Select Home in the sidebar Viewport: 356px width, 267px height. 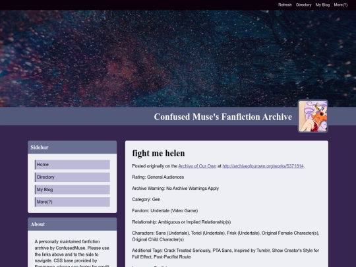pyautogui.click(x=73, y=165)
